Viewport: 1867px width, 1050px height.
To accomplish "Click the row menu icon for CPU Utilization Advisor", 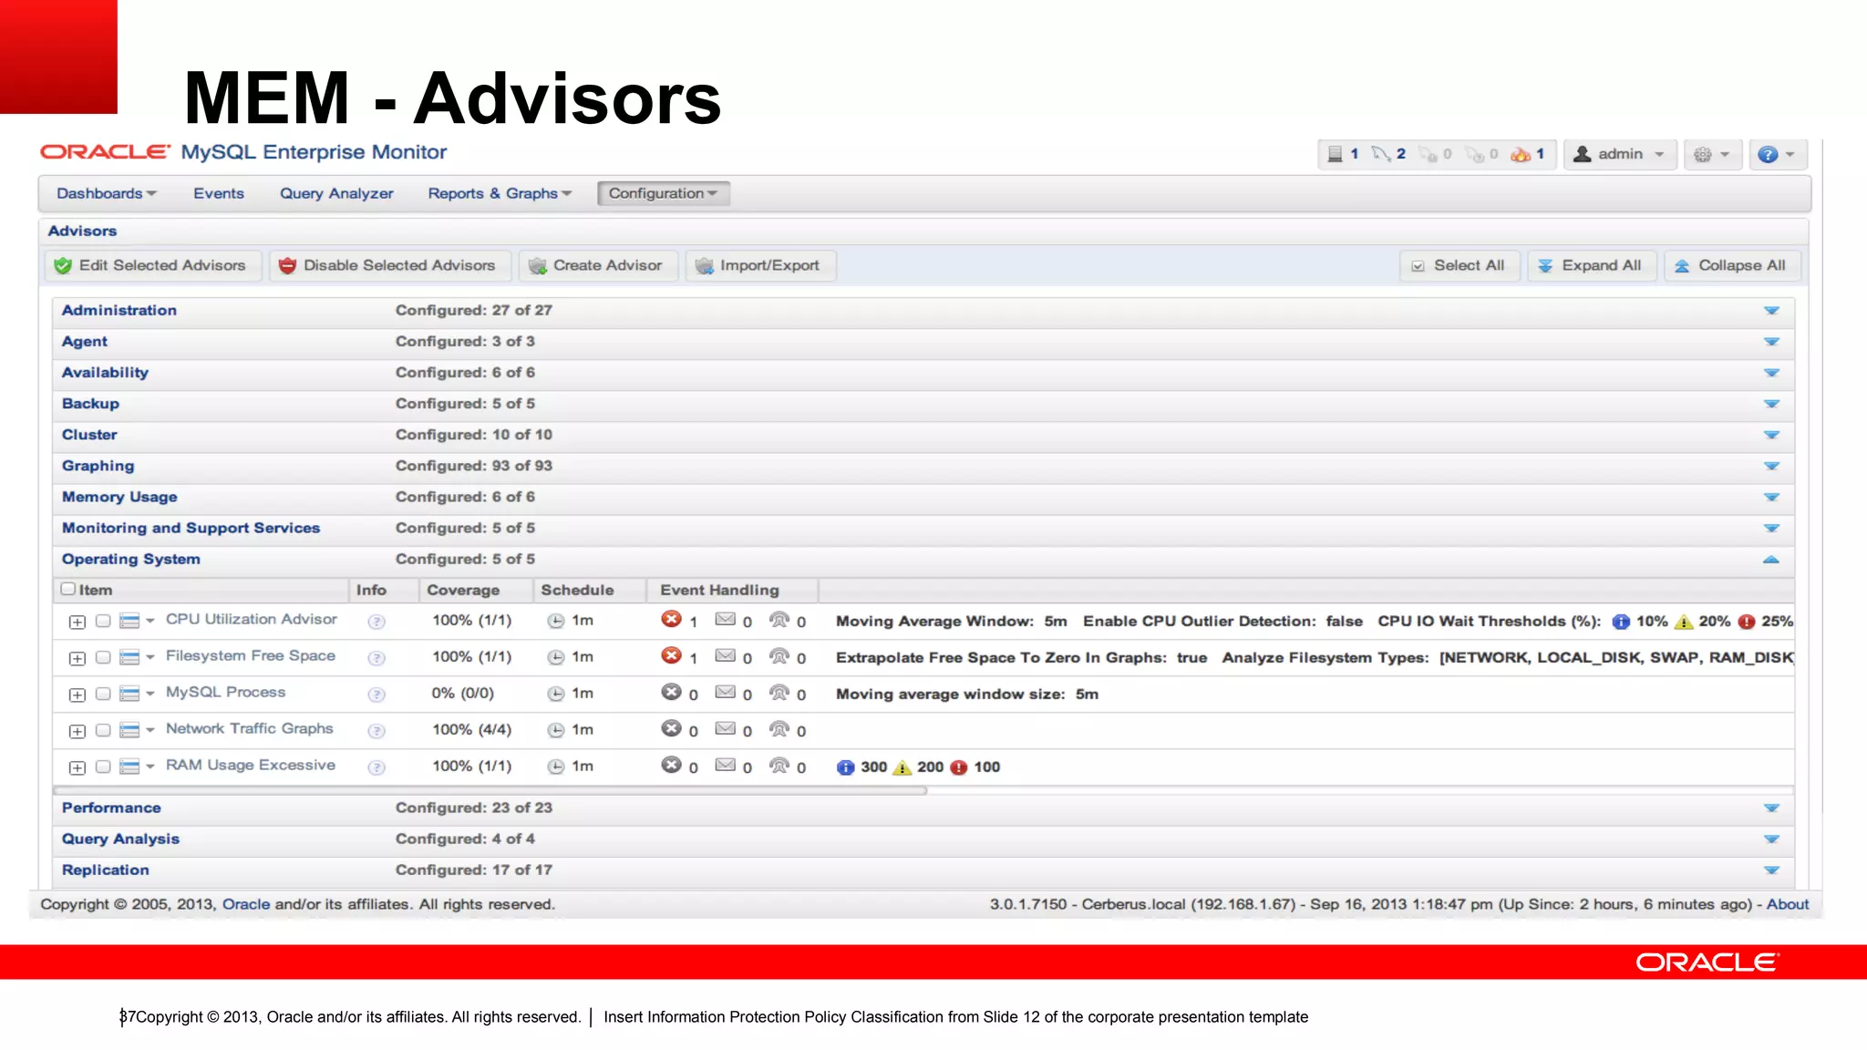I will click(129, 622).
